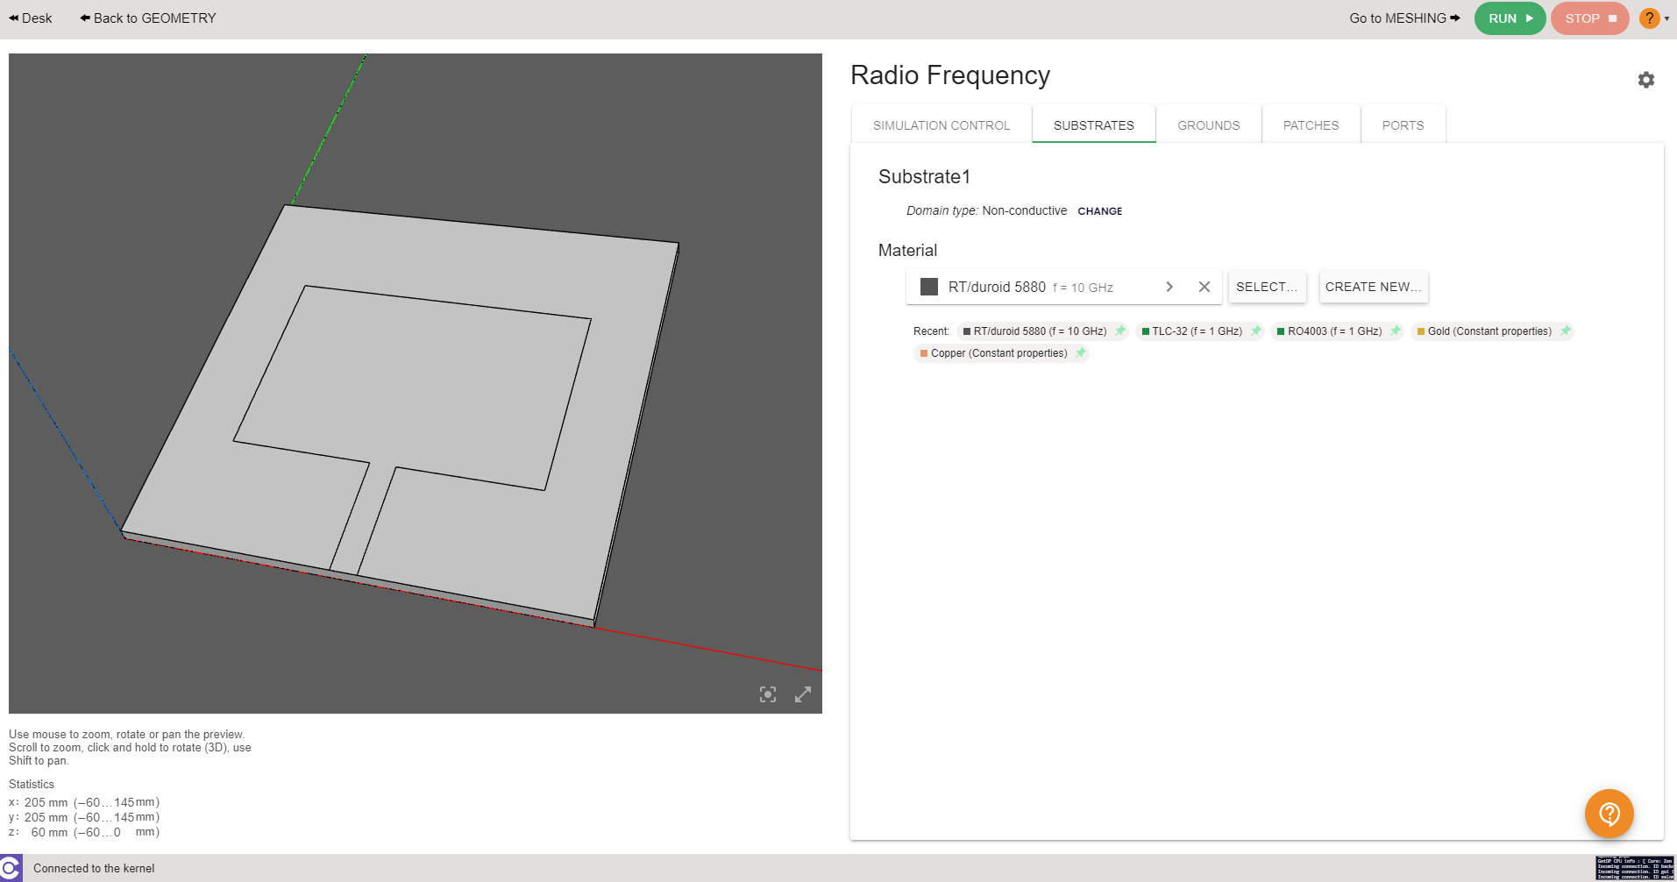Screen dimensions: 1677x882
Task: Pin the Gold recent material
Action: 1565,331
